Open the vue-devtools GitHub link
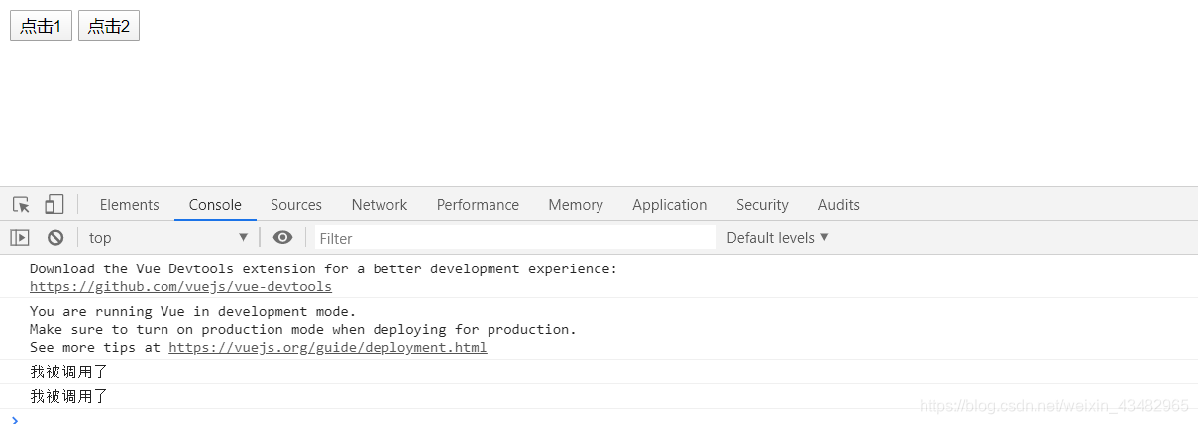 click(180, 287)
